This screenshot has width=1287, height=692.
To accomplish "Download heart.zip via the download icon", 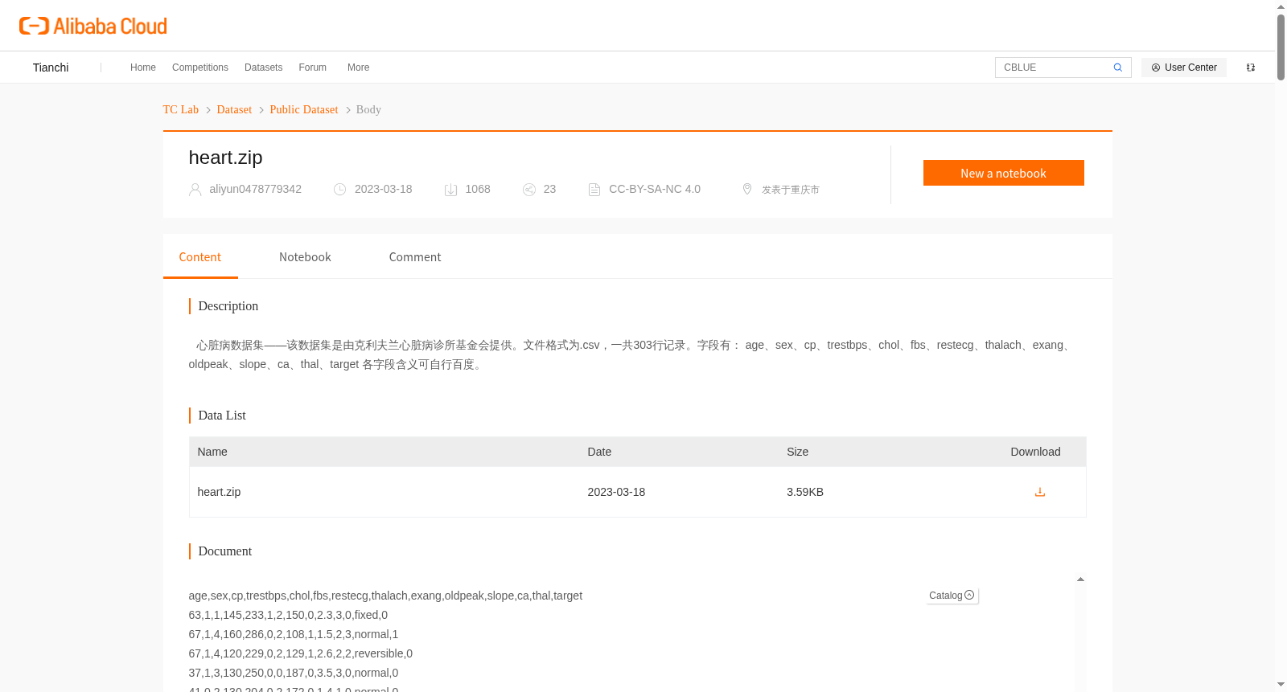I will (x=1040, y=492).
